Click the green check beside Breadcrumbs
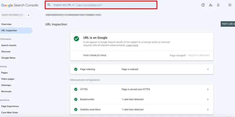 click(x=75, y=99)
